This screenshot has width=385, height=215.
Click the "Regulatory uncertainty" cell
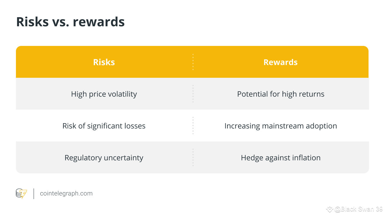click(104, 158)
